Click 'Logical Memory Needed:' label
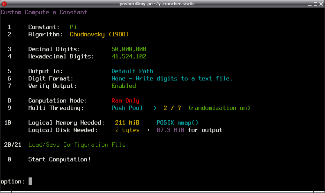 tap(66, 123)
